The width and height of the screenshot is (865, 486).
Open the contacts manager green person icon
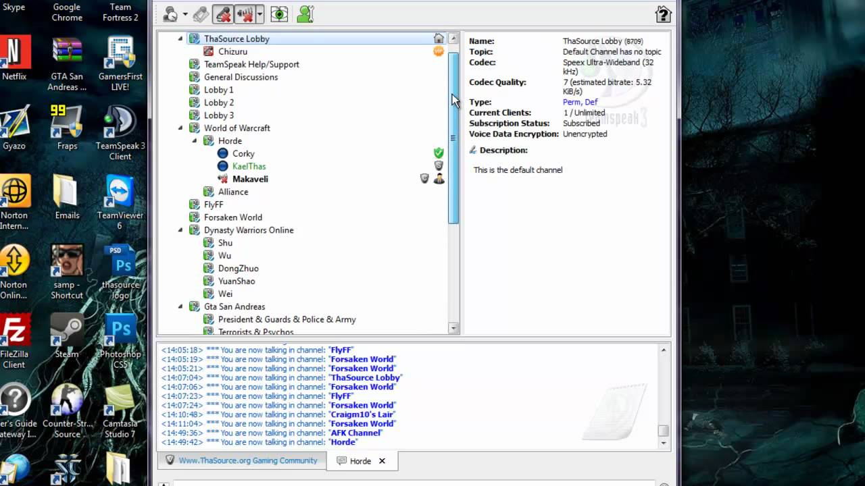pyautogui.click(x=305, y=14)
